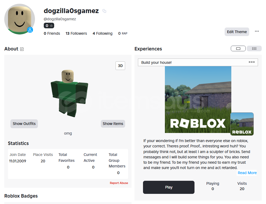Open the Build your house options dots

[252, 62]
